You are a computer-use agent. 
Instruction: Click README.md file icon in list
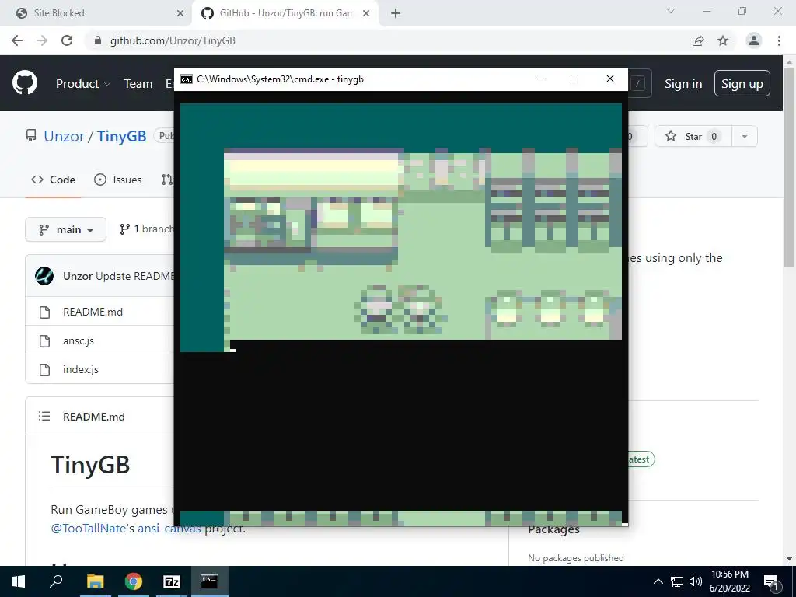[x=44, y=312]
